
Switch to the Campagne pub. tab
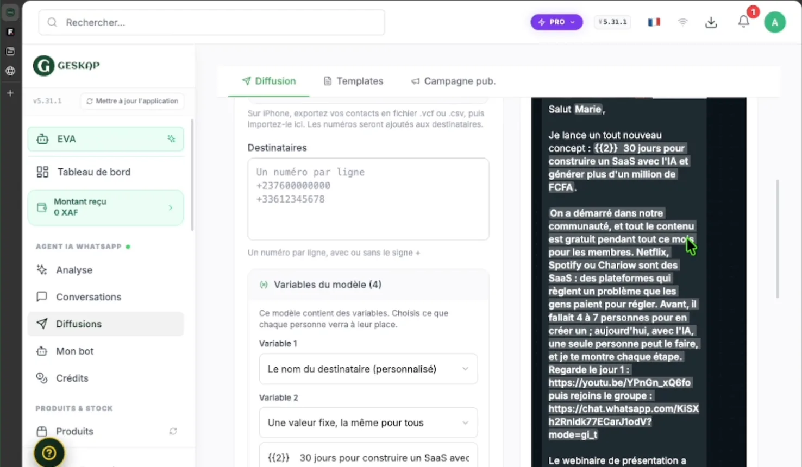point(453,81)
